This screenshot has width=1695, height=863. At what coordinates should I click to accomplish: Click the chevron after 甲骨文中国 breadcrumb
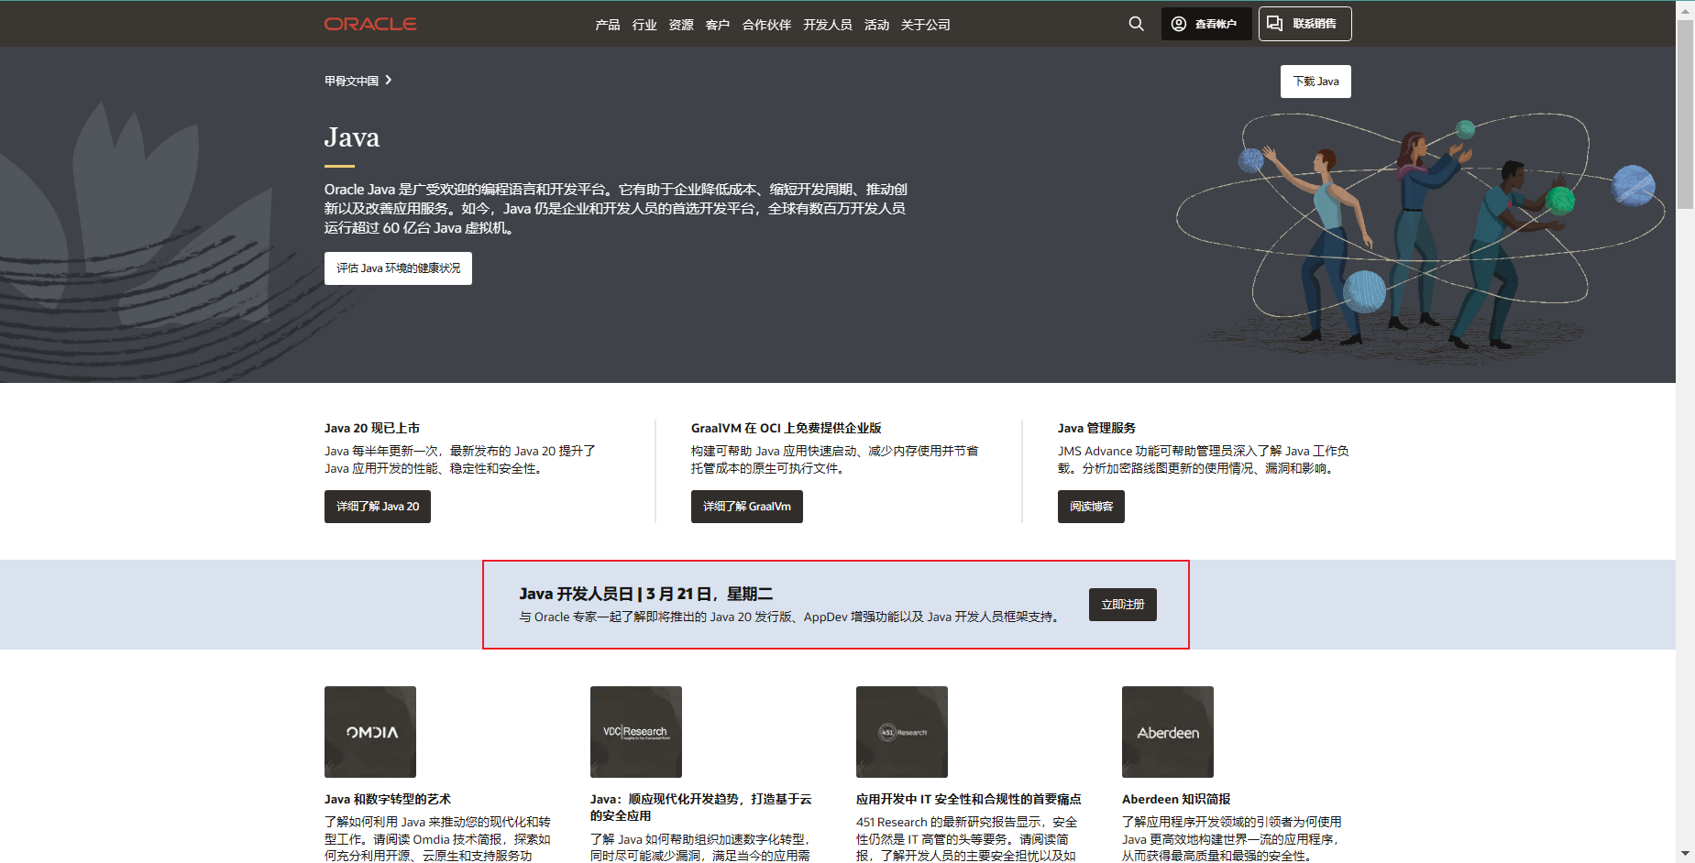(389, 81)
